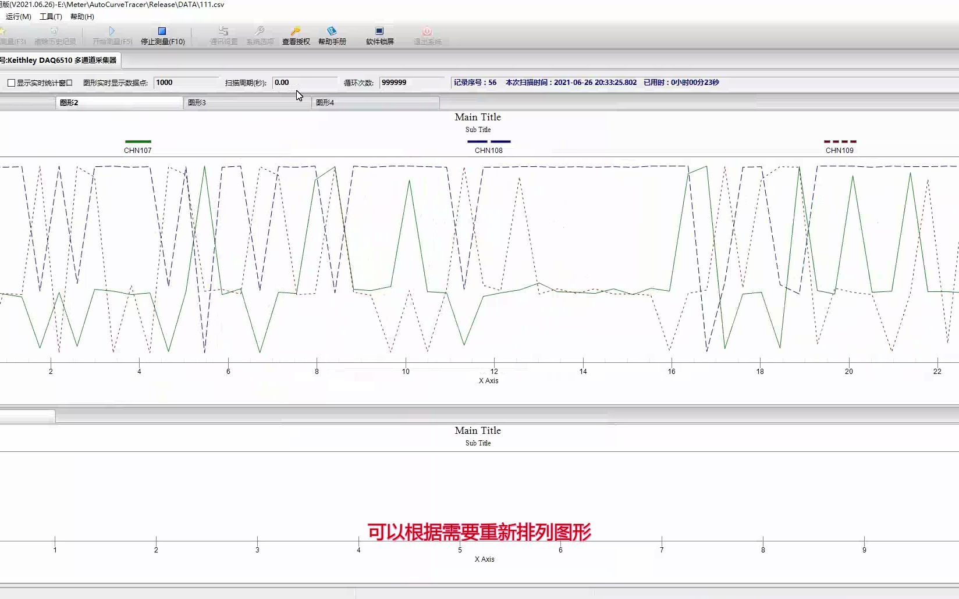959x599 pixels.
Task: Click the lower chart's Sub Title text
Action: [478, 443]
